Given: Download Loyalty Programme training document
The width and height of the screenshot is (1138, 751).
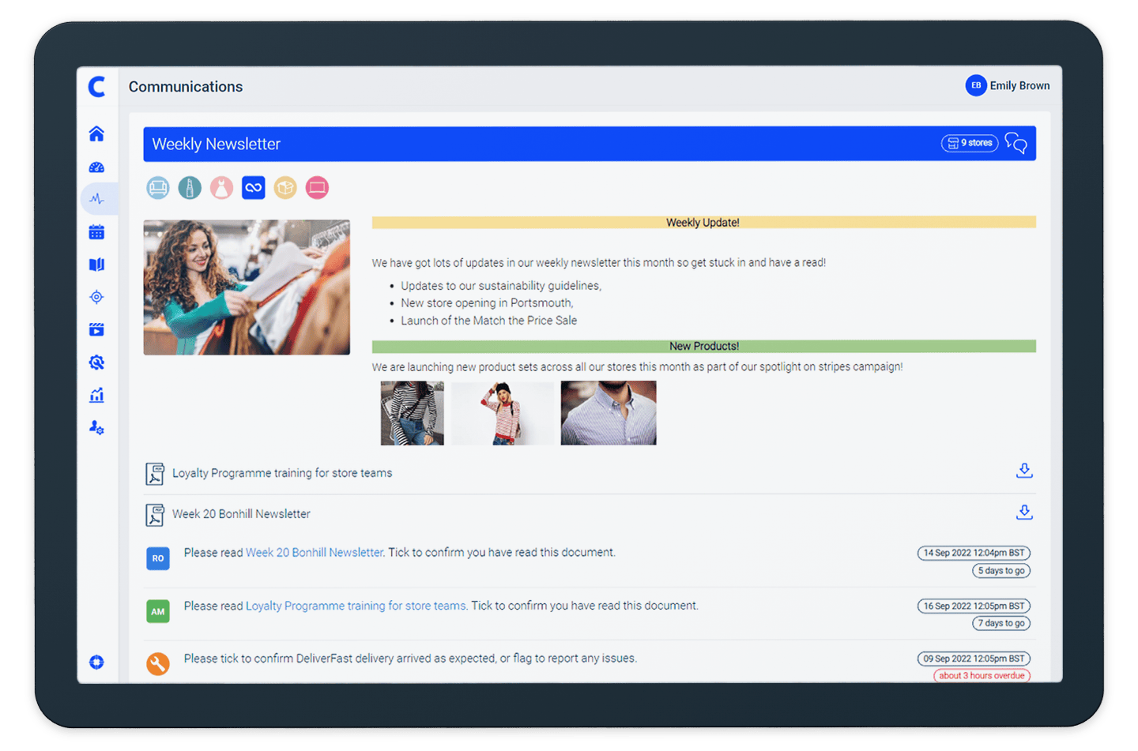Looking at the screenshot, I should (x=1024, y=471).
